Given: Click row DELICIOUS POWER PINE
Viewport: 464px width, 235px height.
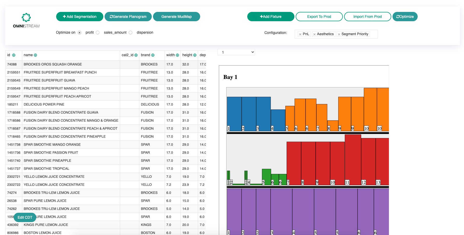Looking at the screenshot, I should (106, 105).
